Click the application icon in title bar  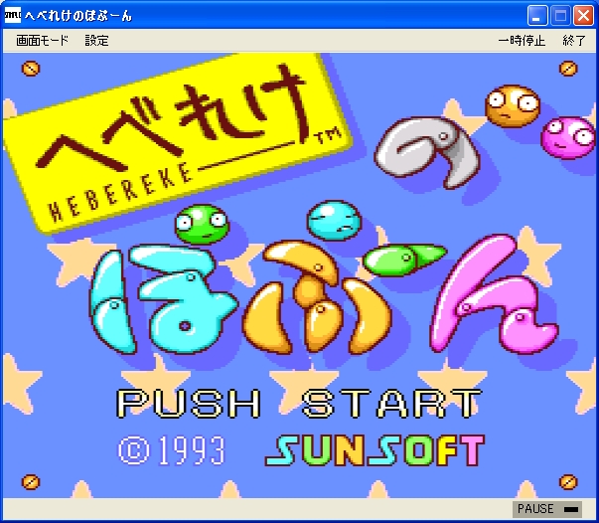(x=12, y=15)
